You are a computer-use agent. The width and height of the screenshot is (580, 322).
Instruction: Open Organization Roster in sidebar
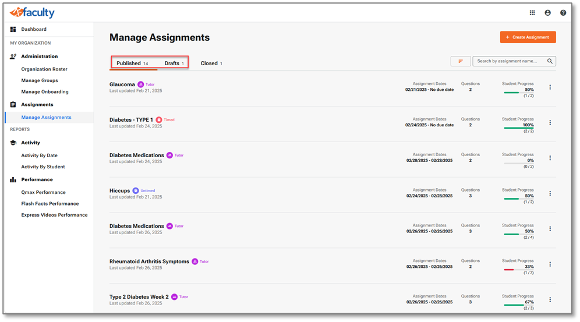tap(44, 69)
